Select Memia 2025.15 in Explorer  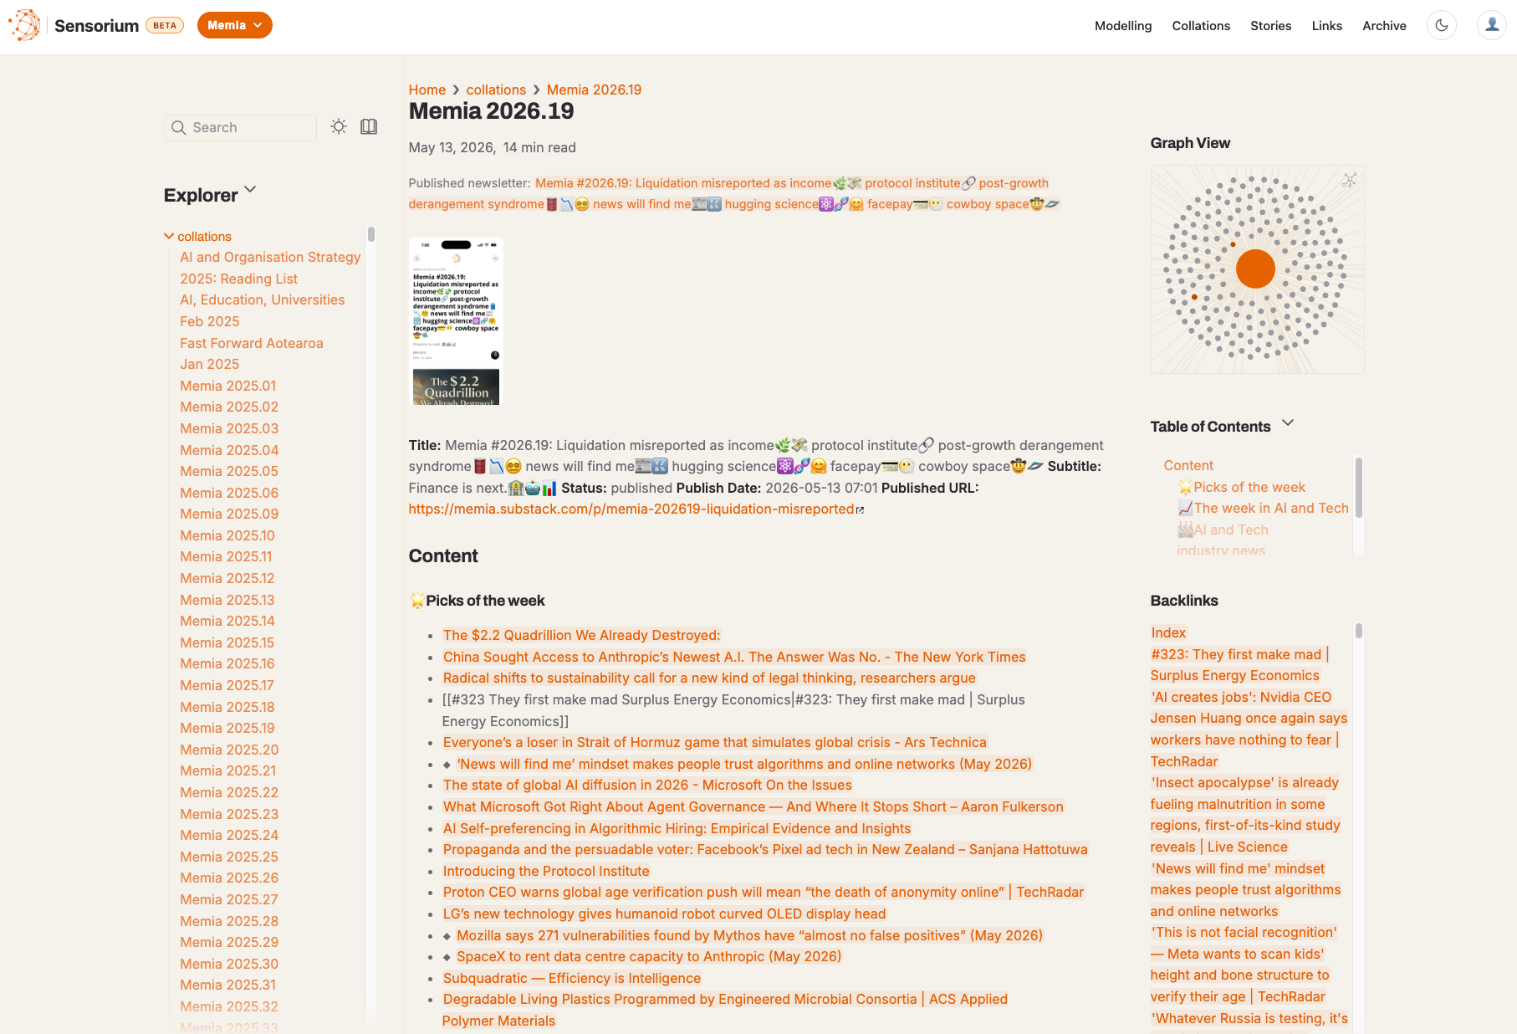pyautogui.click(x=227, y=642)
